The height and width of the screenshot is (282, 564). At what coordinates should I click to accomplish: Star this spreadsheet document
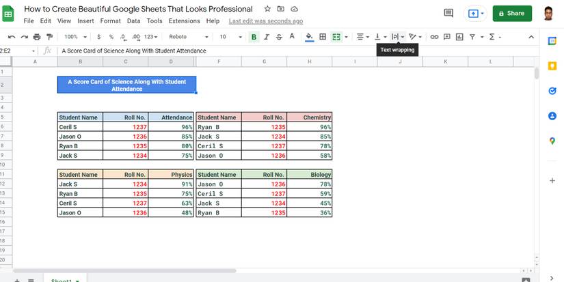pyautogui.click(x=267, y=9)
